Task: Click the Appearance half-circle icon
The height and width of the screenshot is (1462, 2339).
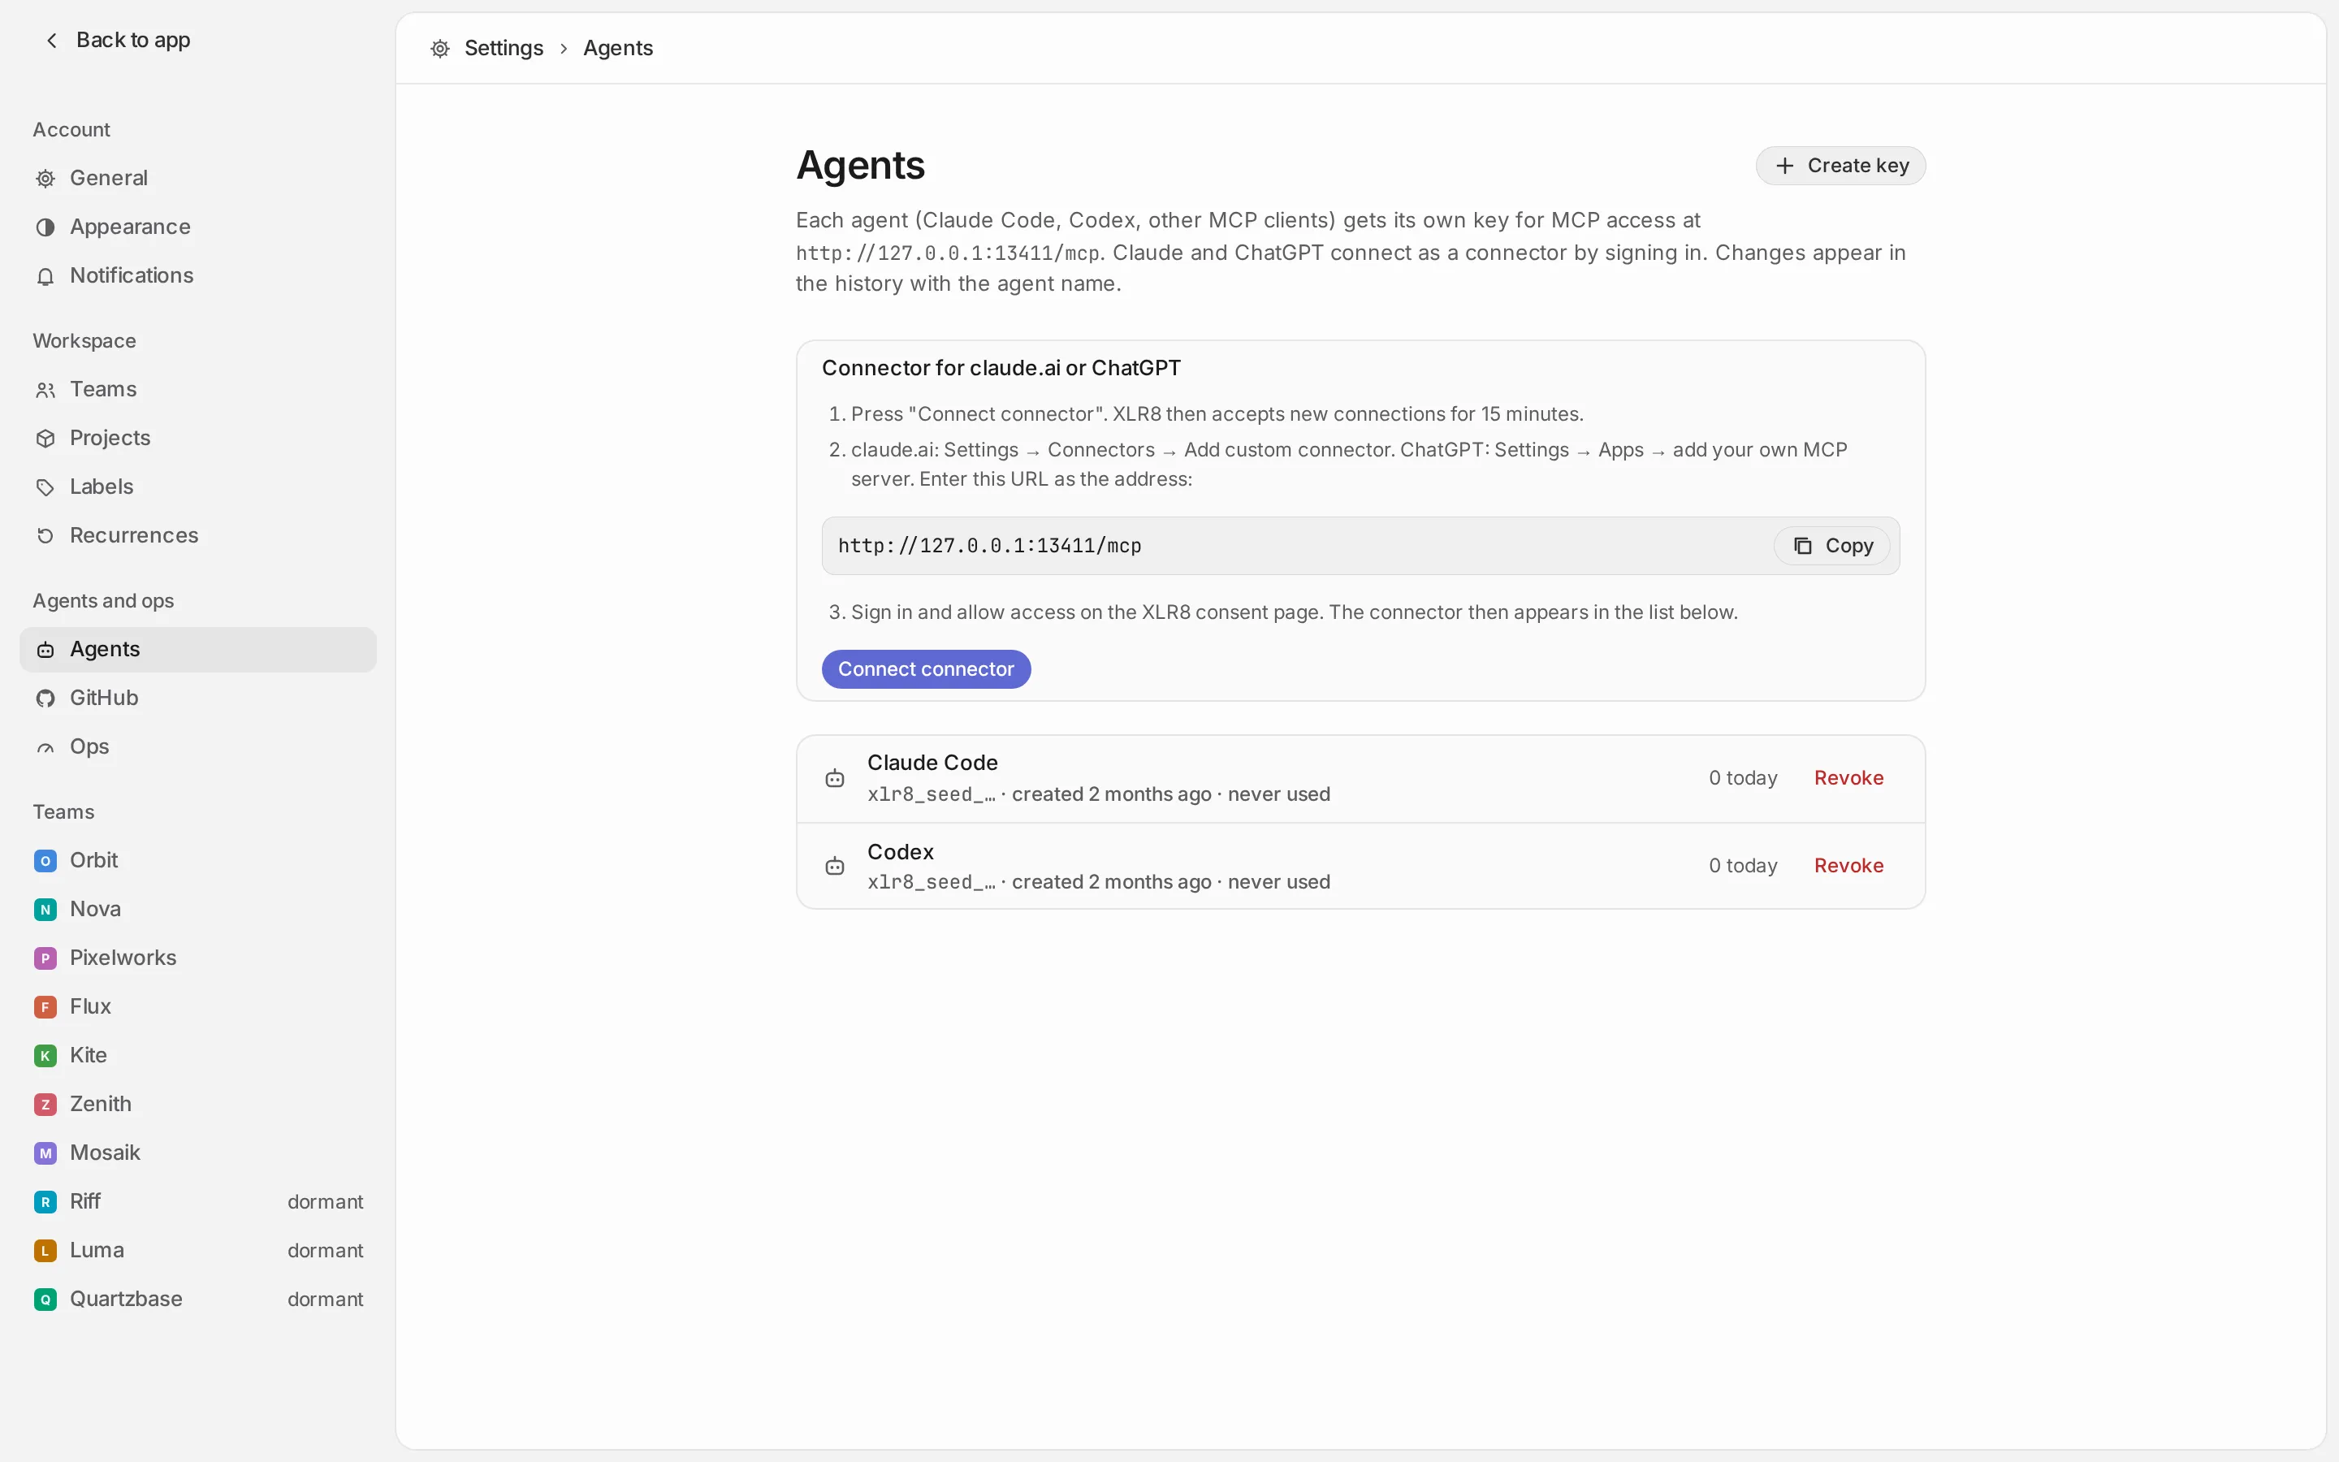Action: pyautogui.click(x=45, y=227)
